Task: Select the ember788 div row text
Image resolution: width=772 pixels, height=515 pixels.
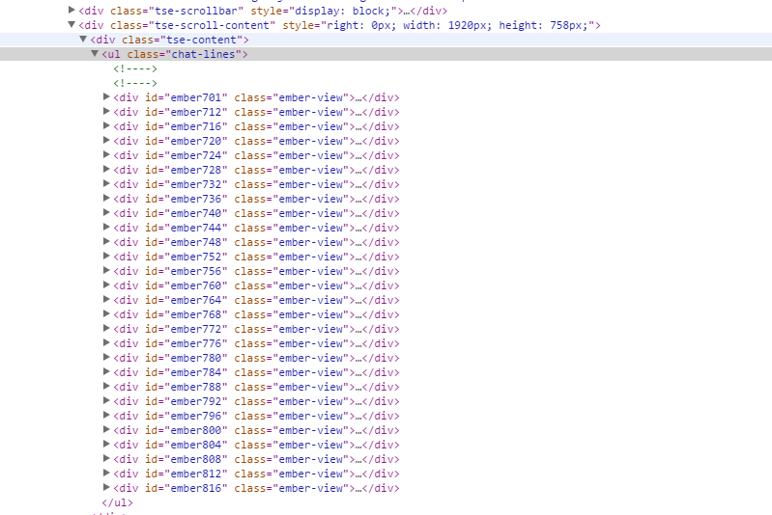Action: [x=256, y=388]
